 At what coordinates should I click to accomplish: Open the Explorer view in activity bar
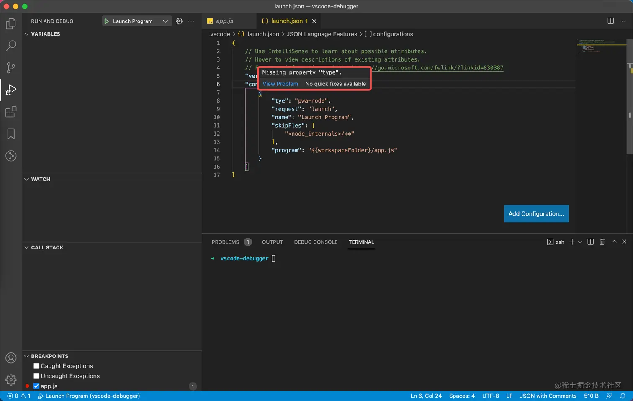pos(11,24)
